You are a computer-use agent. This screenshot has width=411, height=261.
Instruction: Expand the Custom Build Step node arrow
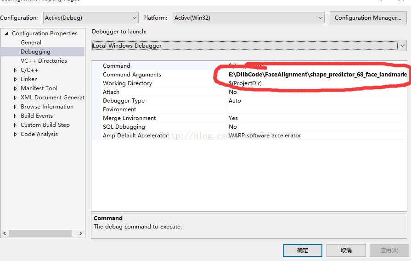(15, 125)
